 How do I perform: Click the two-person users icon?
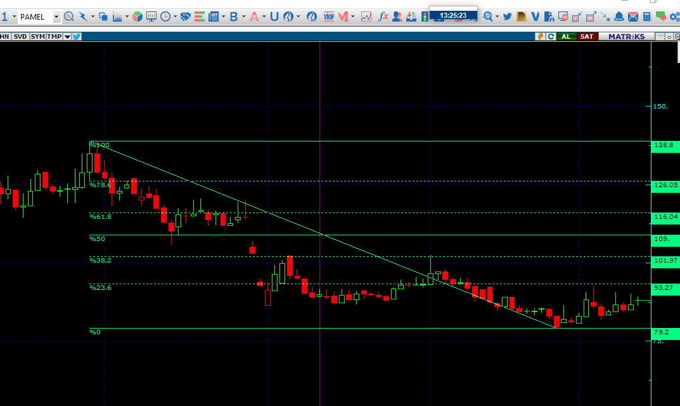point(397,16)
